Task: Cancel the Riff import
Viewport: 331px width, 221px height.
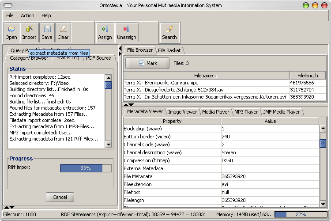Action: (x=60, y=197)
